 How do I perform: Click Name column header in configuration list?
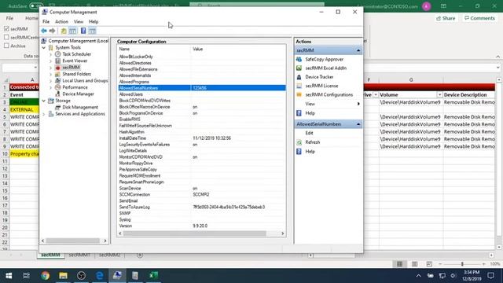tap(154, 49)
